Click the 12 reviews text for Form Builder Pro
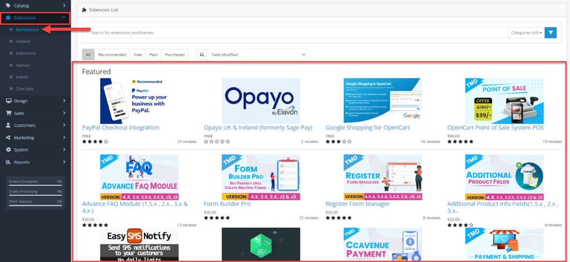Viewport: 570px width, 262px height. [308, 218]
